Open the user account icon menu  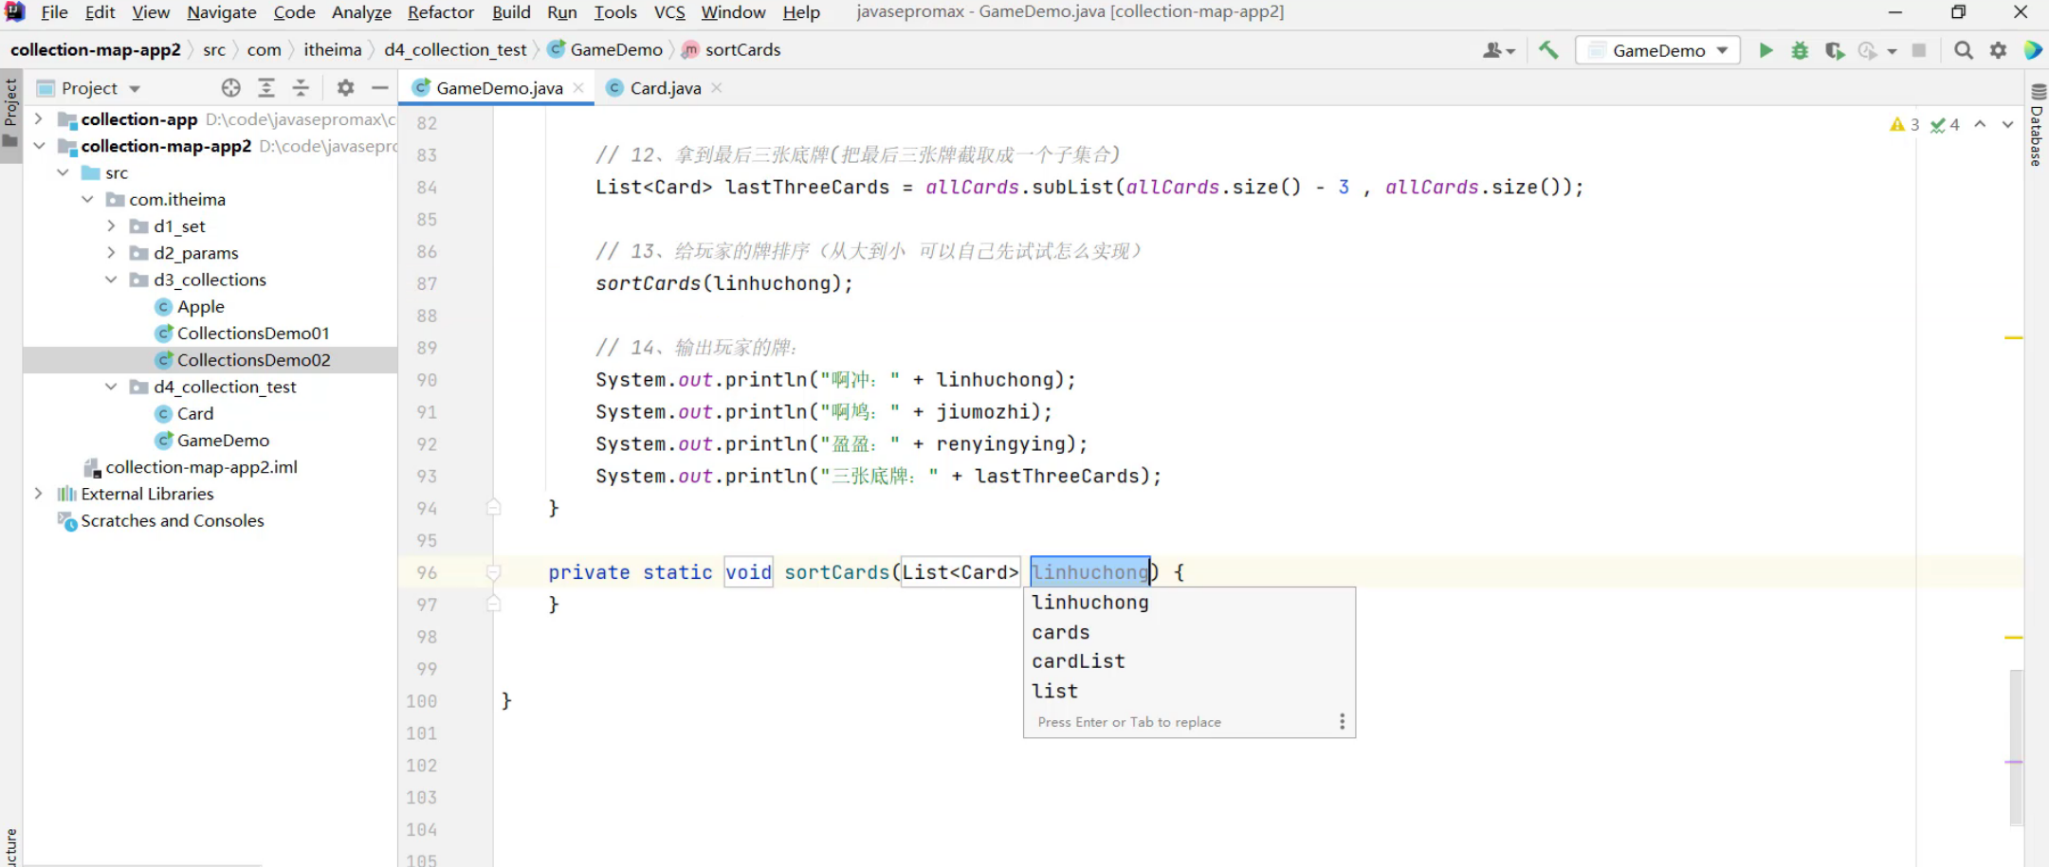[x=1499, y=50]
